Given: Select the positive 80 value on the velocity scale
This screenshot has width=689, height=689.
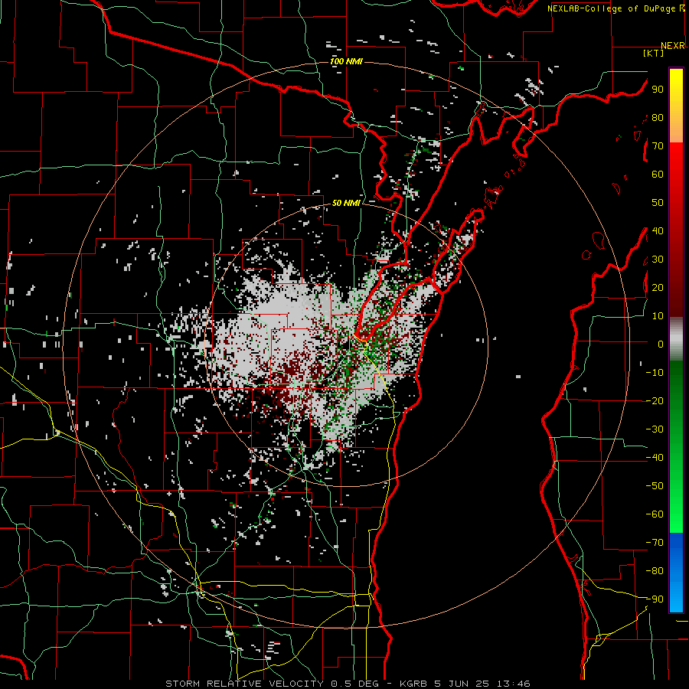Looking at the screenshot, I should pyautogui.click(x=658, y=118).
